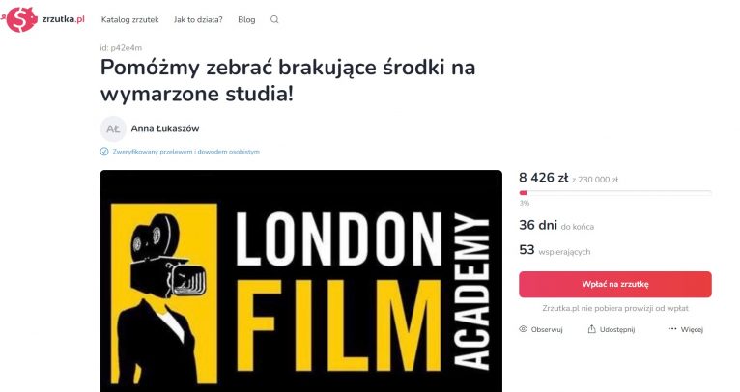Click the zrzutka.pl piggy bank logo
Screen dimensions: 740x392
coord(19,19)
